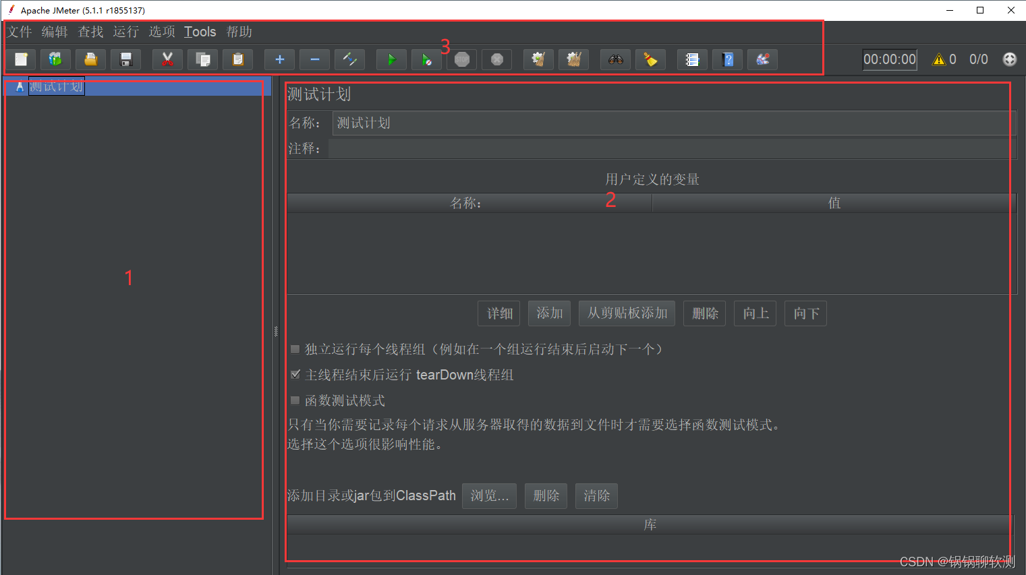Click the JMeter Help question mark icon
The image size is (1026, 575).
tap(727, 59)
